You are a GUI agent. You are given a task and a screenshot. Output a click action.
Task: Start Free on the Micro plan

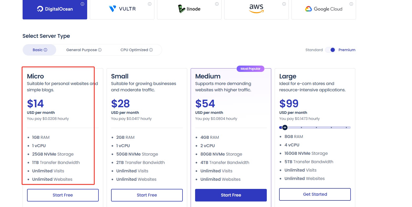pyautogui.click(x=63, y=195)
